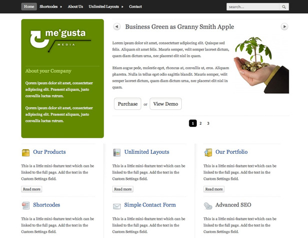Click the plant in hand slide image

[x=261, y=65]
